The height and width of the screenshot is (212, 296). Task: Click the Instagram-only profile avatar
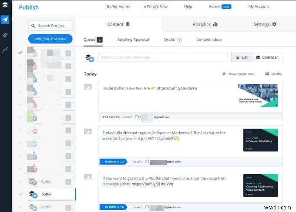[35, 132]
